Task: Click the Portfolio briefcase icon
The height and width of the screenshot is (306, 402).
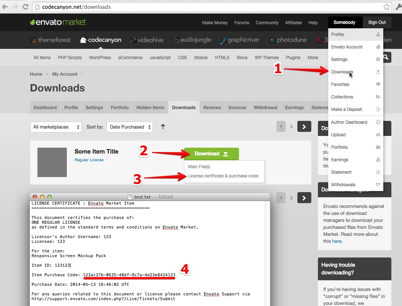Action: click(378, 147)
